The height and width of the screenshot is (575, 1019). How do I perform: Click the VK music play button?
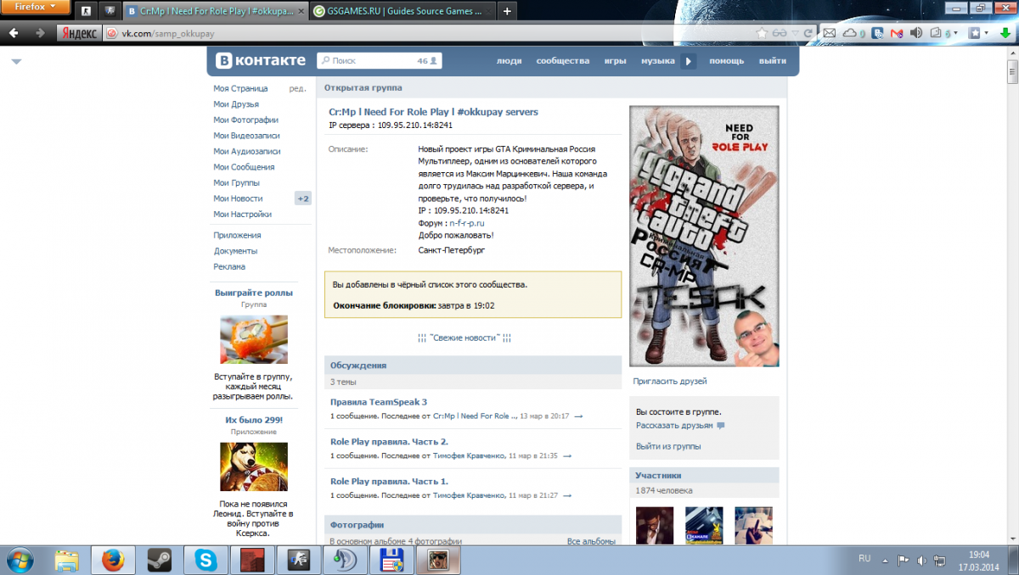coord(689,61)
